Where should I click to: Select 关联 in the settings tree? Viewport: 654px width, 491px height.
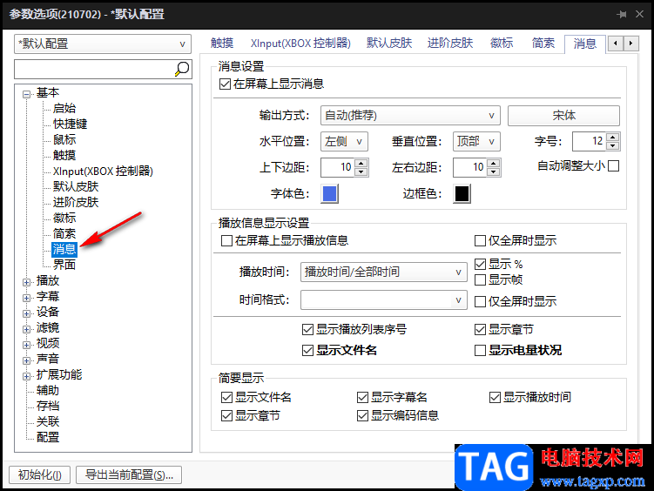tap(48, 422)
